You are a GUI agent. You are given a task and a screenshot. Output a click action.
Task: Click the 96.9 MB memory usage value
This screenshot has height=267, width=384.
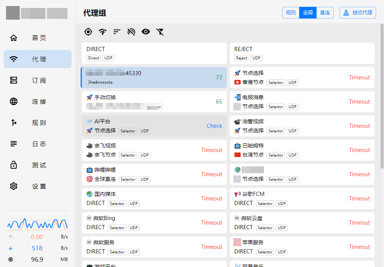[x=37, y=259]
